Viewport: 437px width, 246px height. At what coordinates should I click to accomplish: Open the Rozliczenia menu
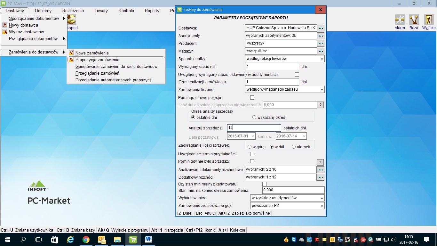pyautogui.click(x=73, y=11)
